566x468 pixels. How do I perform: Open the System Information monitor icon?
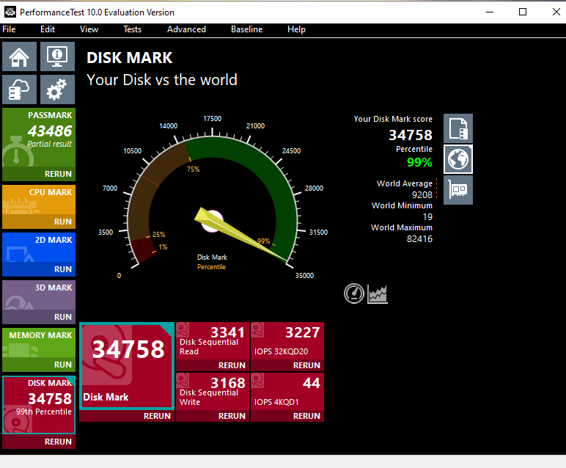57,56
